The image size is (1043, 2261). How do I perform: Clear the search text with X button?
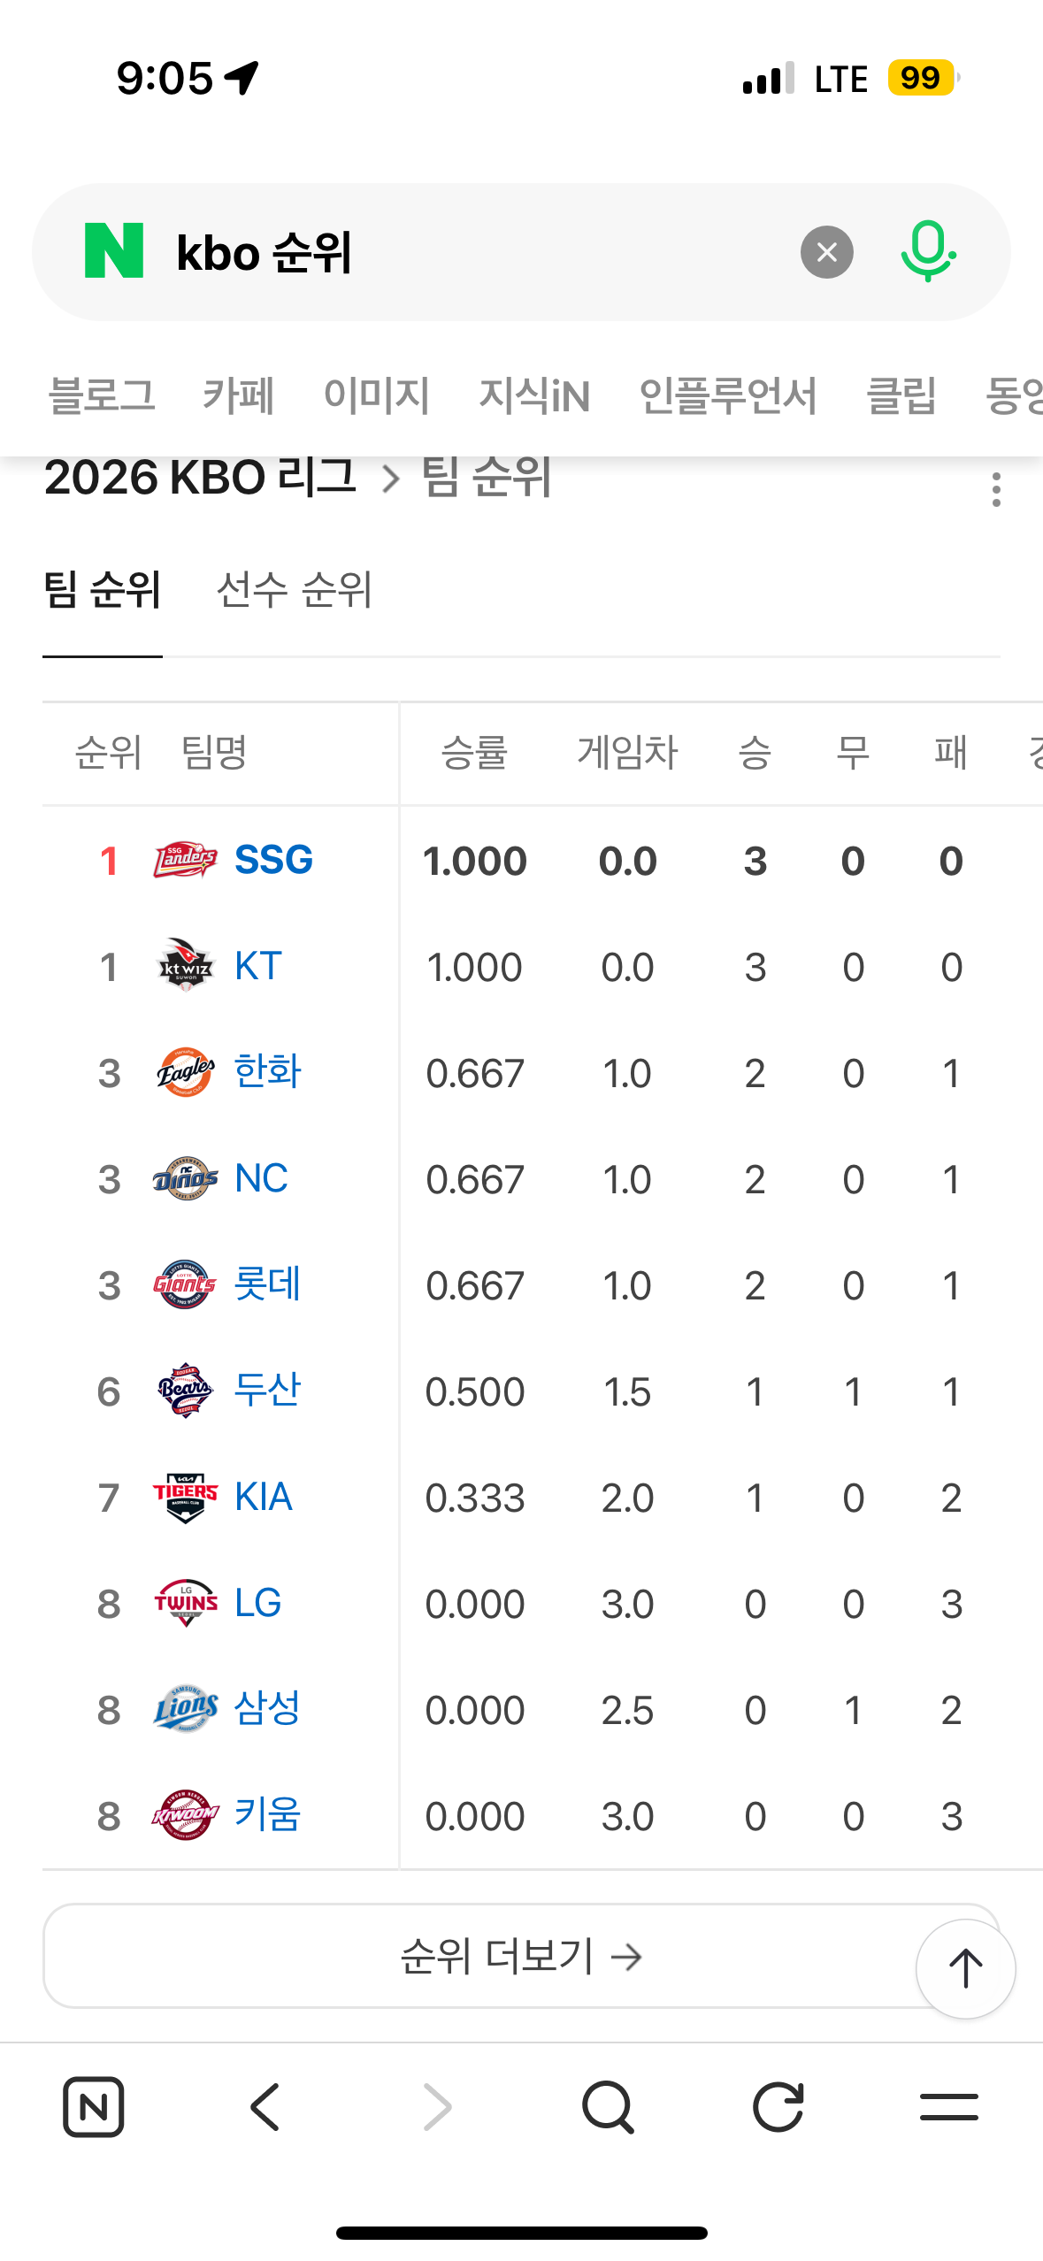[x=826, y=252]
